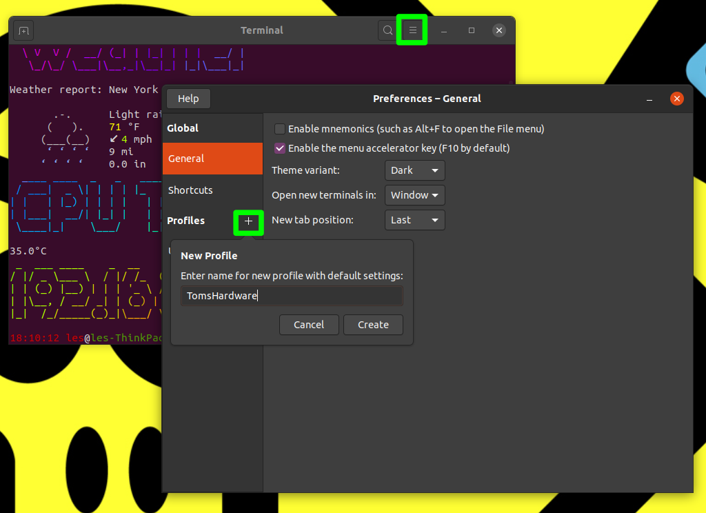Minimize the Preferences window
Screen dimensions: 706x513
(649, 99)
